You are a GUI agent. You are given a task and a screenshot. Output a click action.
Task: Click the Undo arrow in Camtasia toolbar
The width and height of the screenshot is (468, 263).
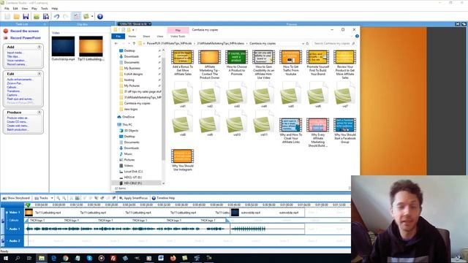56,16
